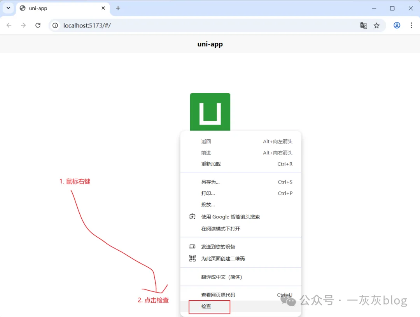Screen dimensions: 420x317
Task: Bookmark this page with star icon
Action: pos(376,26)
